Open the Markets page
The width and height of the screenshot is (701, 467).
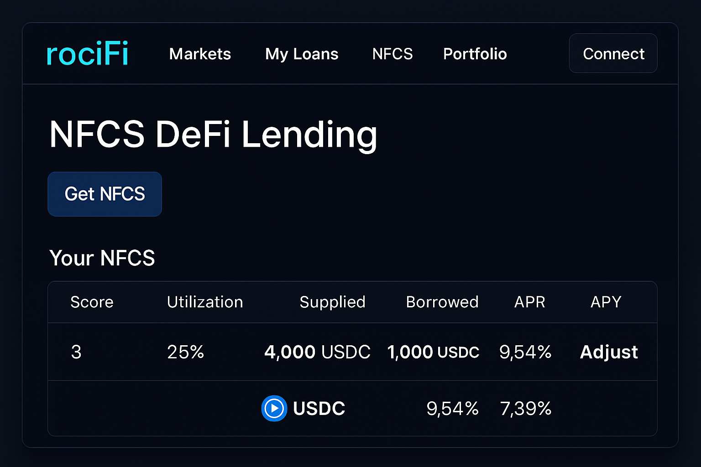(x=200, y=54)
